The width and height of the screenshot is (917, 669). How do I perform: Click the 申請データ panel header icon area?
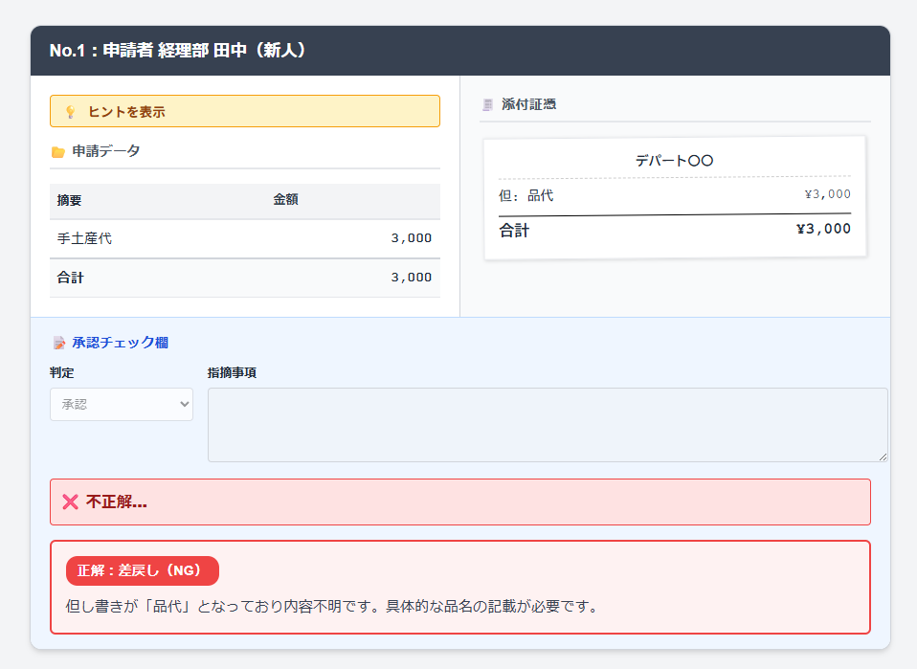[59, 150]
